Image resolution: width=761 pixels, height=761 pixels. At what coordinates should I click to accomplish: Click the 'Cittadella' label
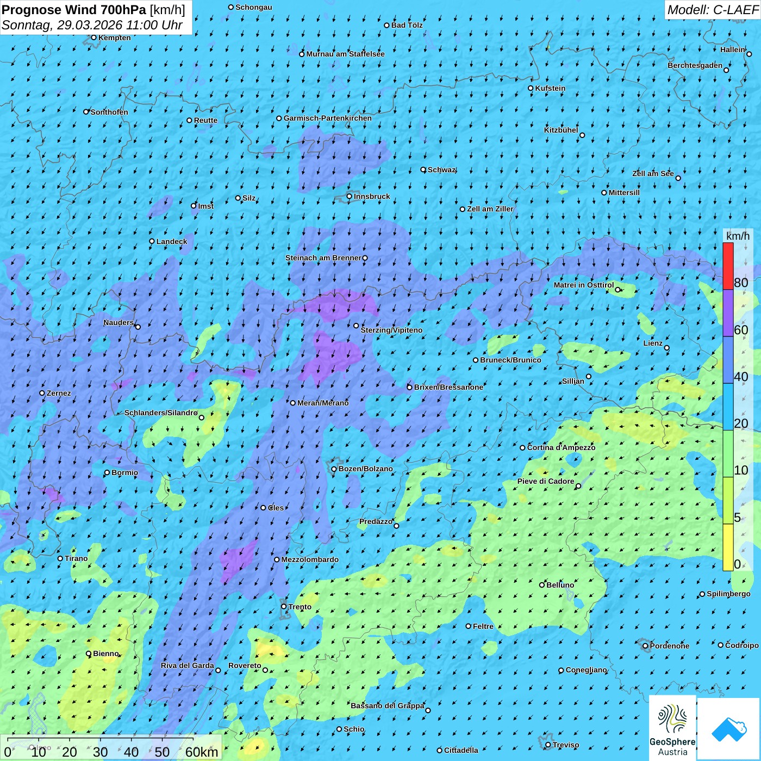(x=461, y=750)
